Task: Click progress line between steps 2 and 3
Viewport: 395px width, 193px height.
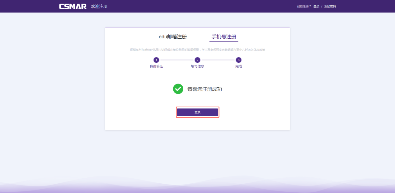Action: (218, 60)
